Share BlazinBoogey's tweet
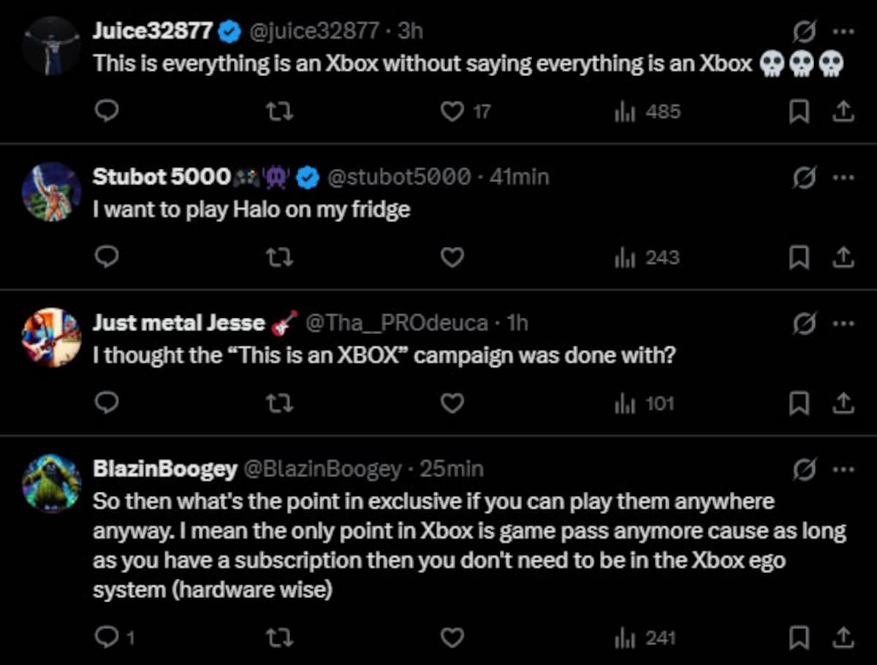This screenshot has width=877, height=665. (x=842, y=638)
